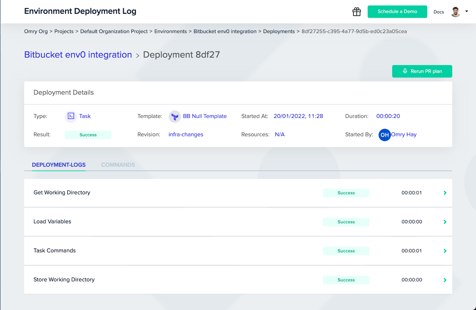The height and width of the screenshot is (310, 476).
Task: Click the user avatar photo
Action: coord(455,12)
